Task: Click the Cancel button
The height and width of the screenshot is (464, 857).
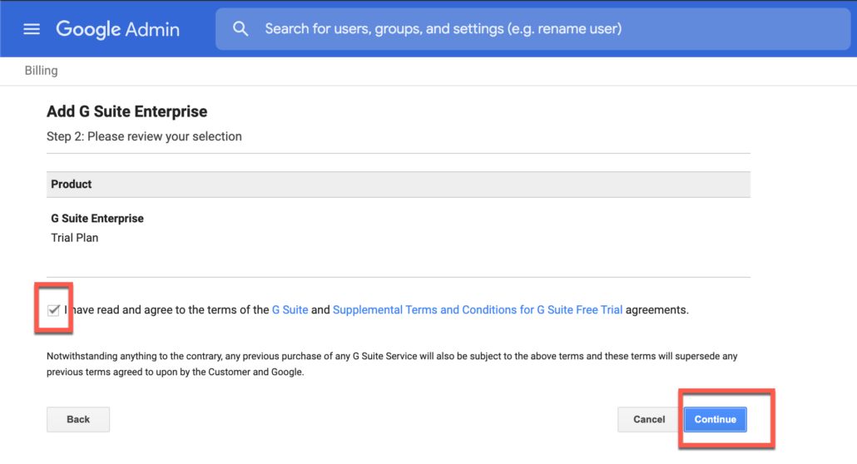Action: click(x=649, y=419)
